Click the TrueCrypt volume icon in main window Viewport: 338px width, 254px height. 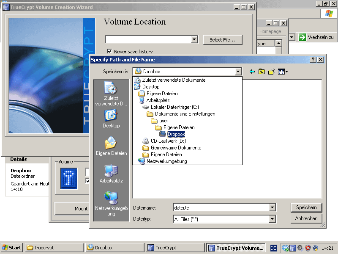point(69,178)
